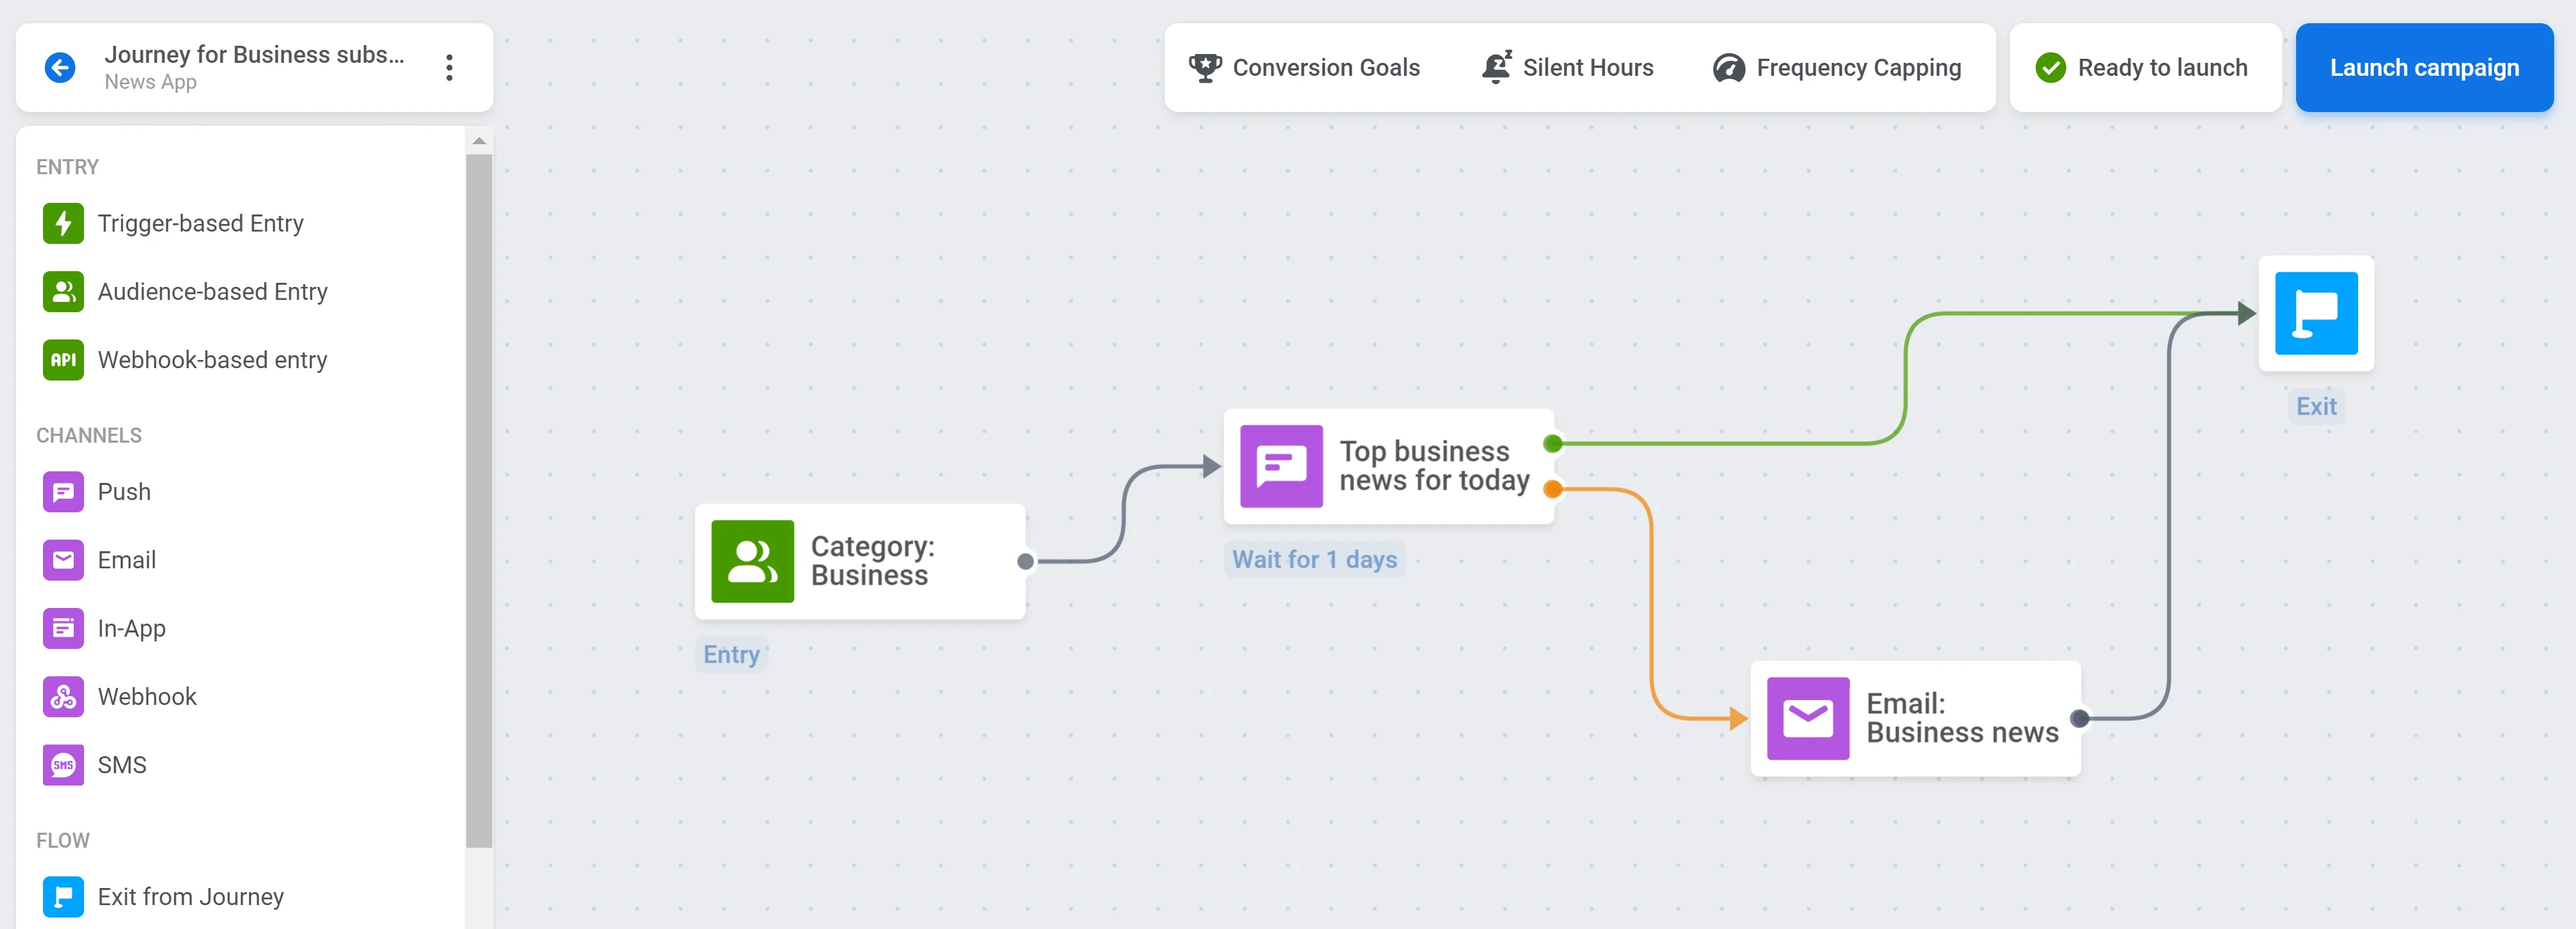Select the SMS channel icon
The width and height of the screenshot is (2576, 929).
(63, 765)
